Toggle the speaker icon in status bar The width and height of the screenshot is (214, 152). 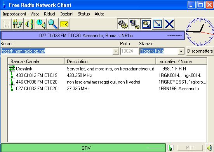(210, 148)
